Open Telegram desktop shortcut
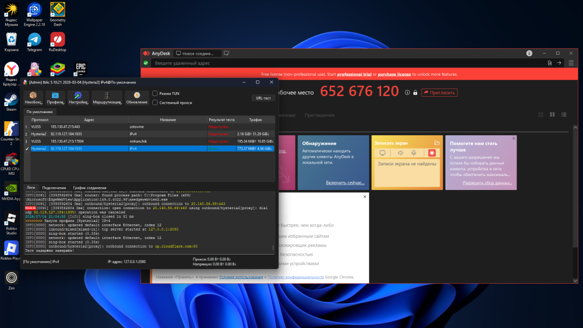 (34, 42)
